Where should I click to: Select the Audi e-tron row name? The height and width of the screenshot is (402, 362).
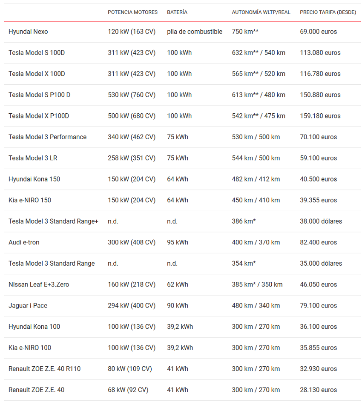[x=24, y=242]
